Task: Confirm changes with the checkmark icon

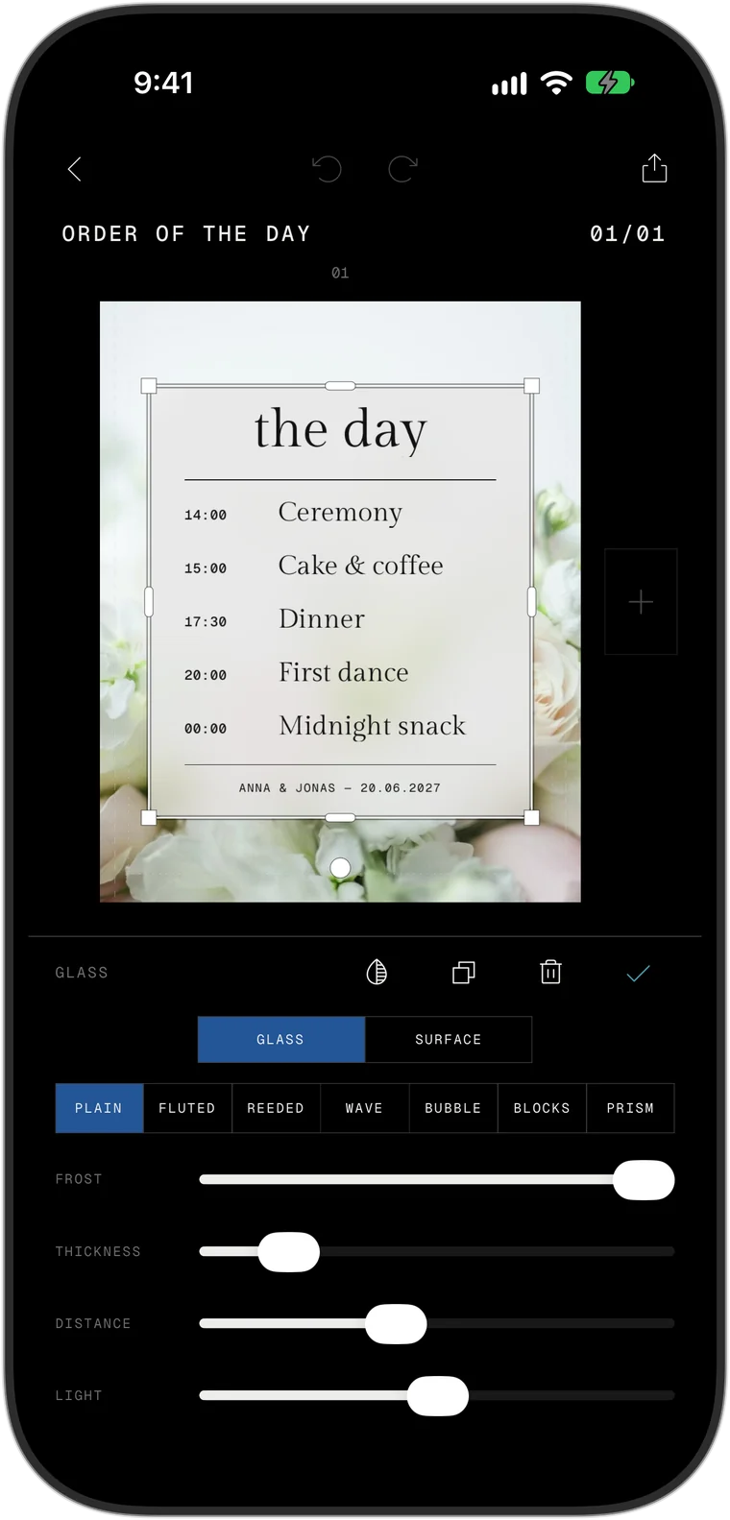Action: (x=638, y=973)
